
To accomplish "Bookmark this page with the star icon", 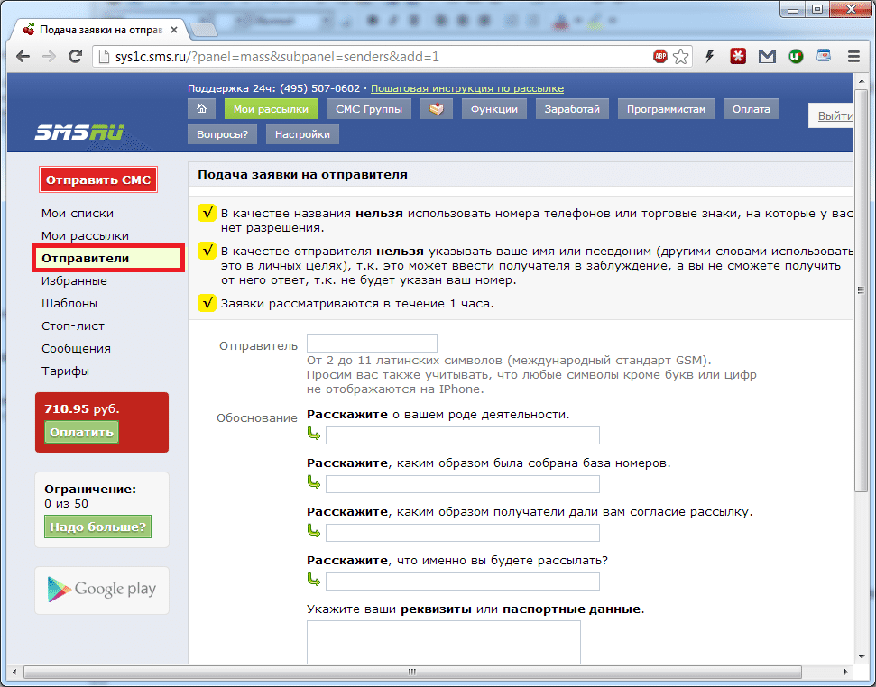I will coord(681,57).
